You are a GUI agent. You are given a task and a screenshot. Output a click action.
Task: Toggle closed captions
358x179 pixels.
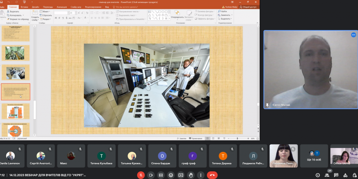point(161,175)
